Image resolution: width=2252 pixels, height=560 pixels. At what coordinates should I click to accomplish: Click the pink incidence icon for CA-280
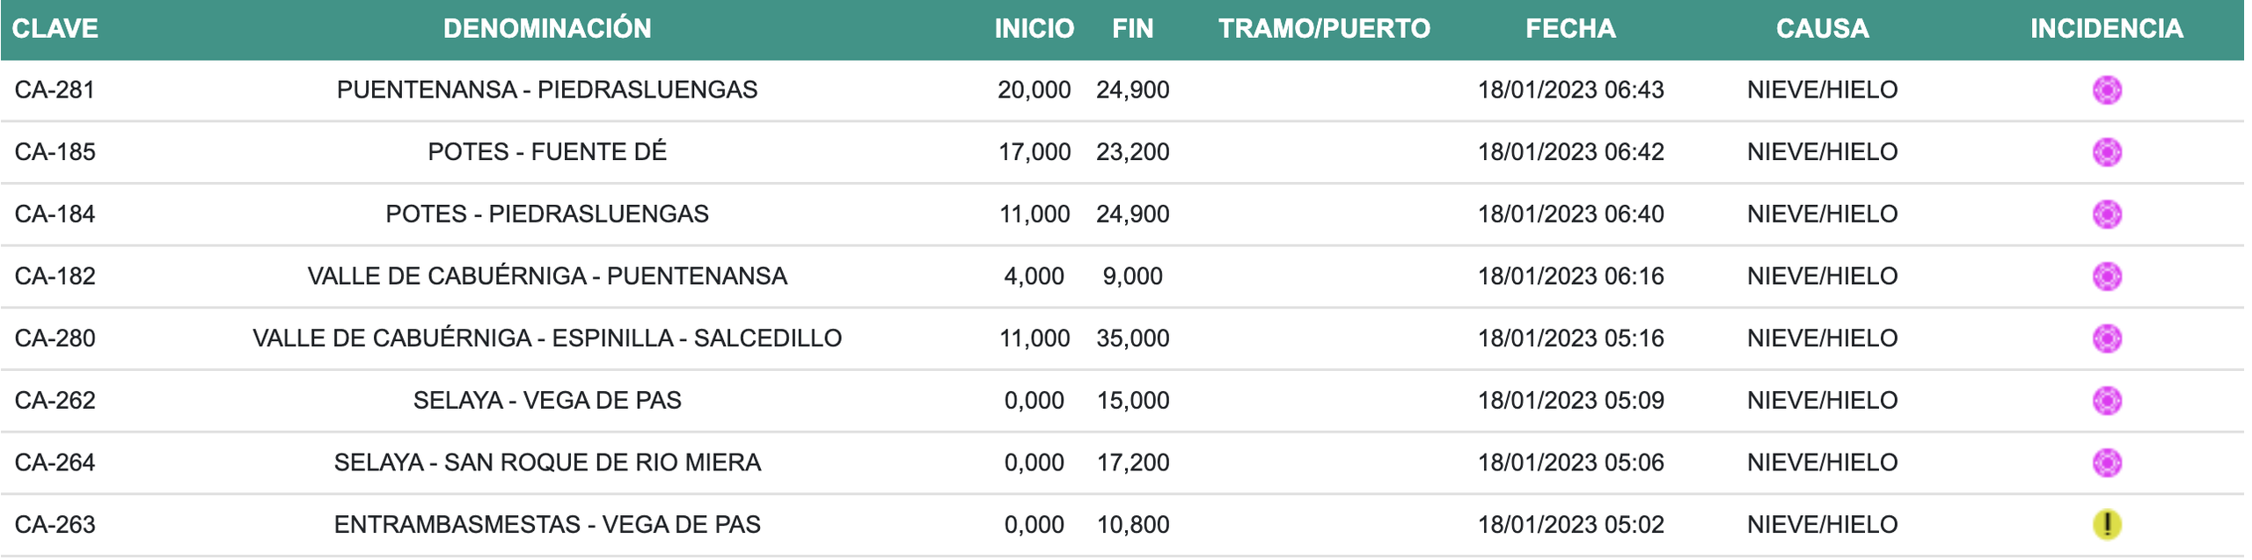pos(2106,338)
